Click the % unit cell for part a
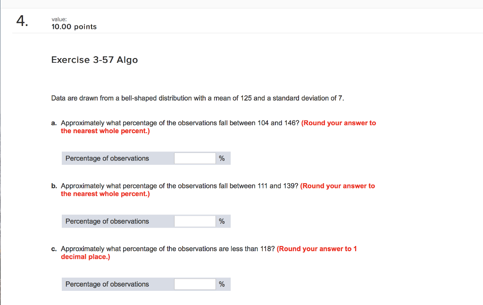 222,158
